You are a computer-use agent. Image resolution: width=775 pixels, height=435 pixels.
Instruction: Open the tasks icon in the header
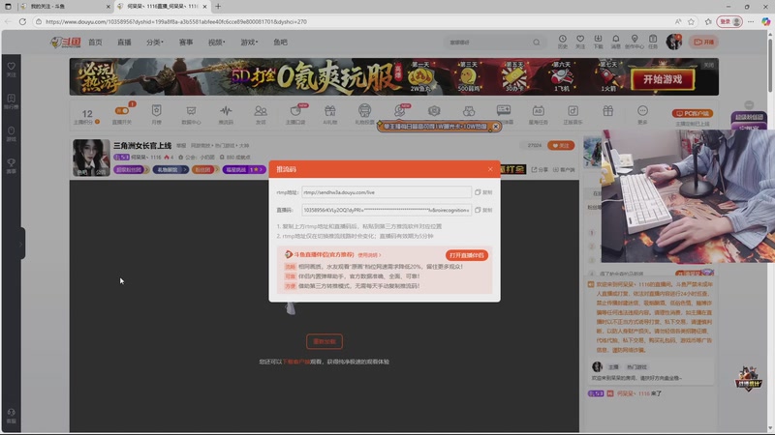click(653, 42)
